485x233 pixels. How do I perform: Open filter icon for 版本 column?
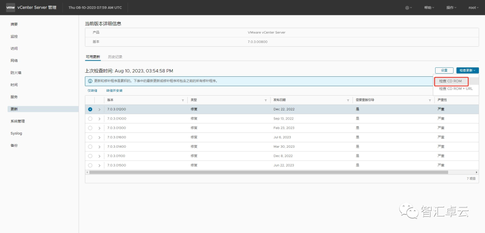183,101
